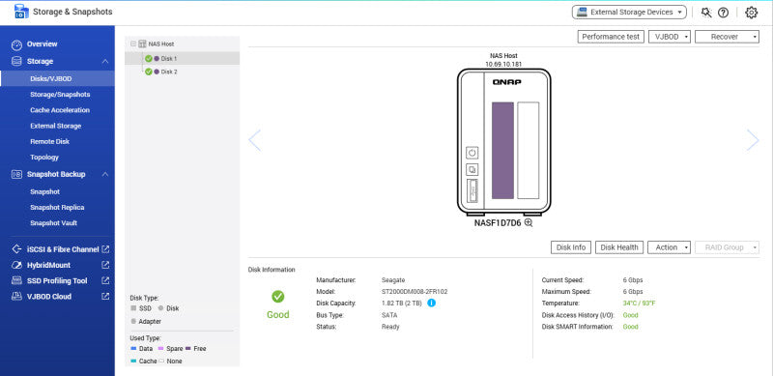
Task: Click the HybridMount icon in sidebar
Action: [x=16, y=265]
